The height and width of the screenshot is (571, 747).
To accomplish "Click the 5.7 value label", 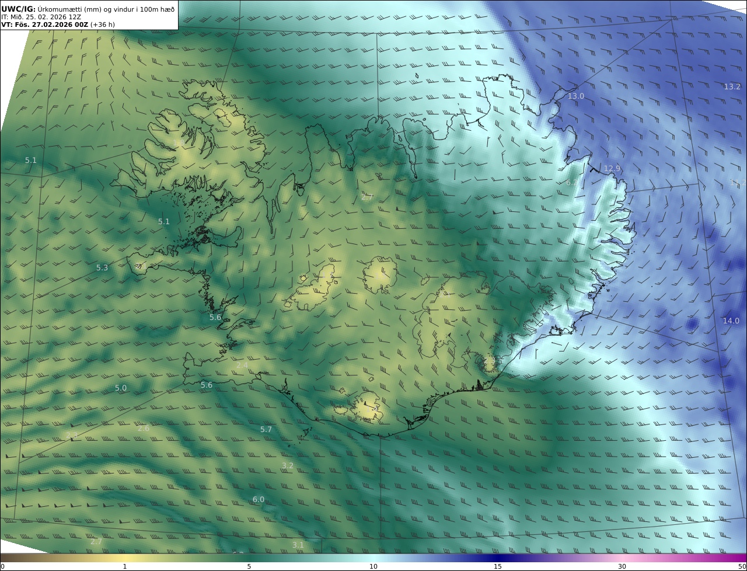I will coord(266,429).
